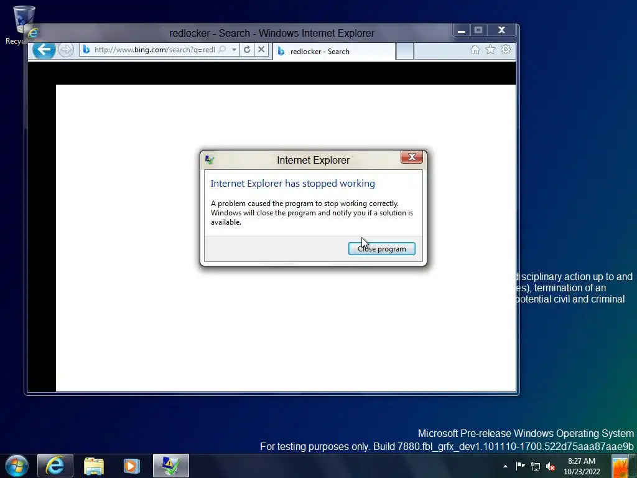Refresh the page in Internet Explorer
Screen dimensions: 637x478
coord(247,50)
